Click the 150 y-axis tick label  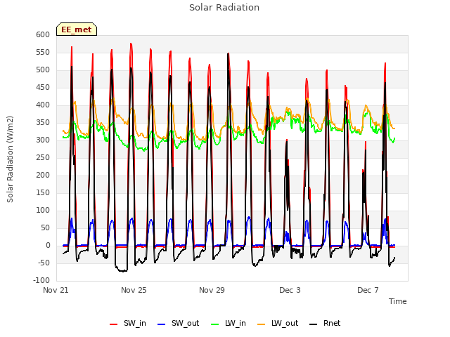(x=43, y=192)
